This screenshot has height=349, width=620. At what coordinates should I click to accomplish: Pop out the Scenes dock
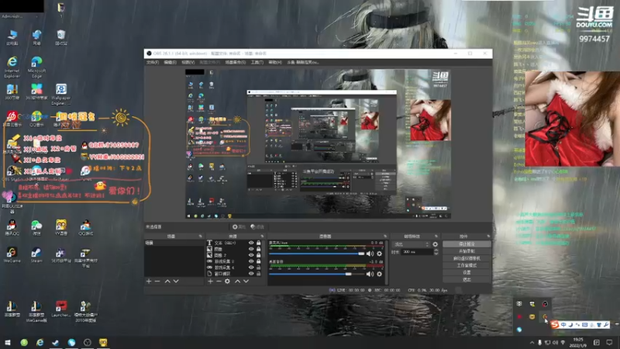pyautogui.click(x=201, y=237)
